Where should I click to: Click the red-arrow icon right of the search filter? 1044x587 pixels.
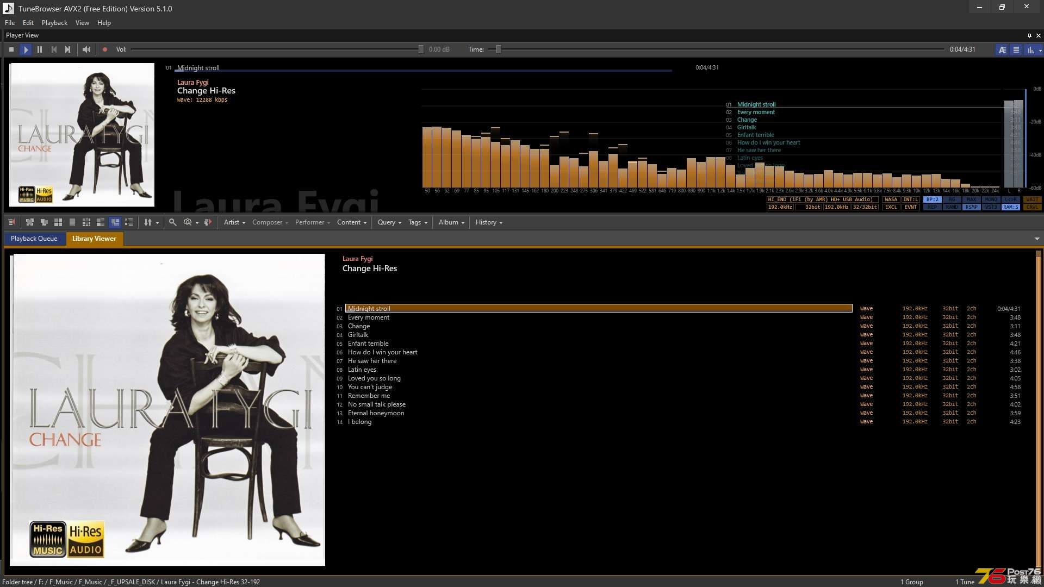tap(208, 222)
